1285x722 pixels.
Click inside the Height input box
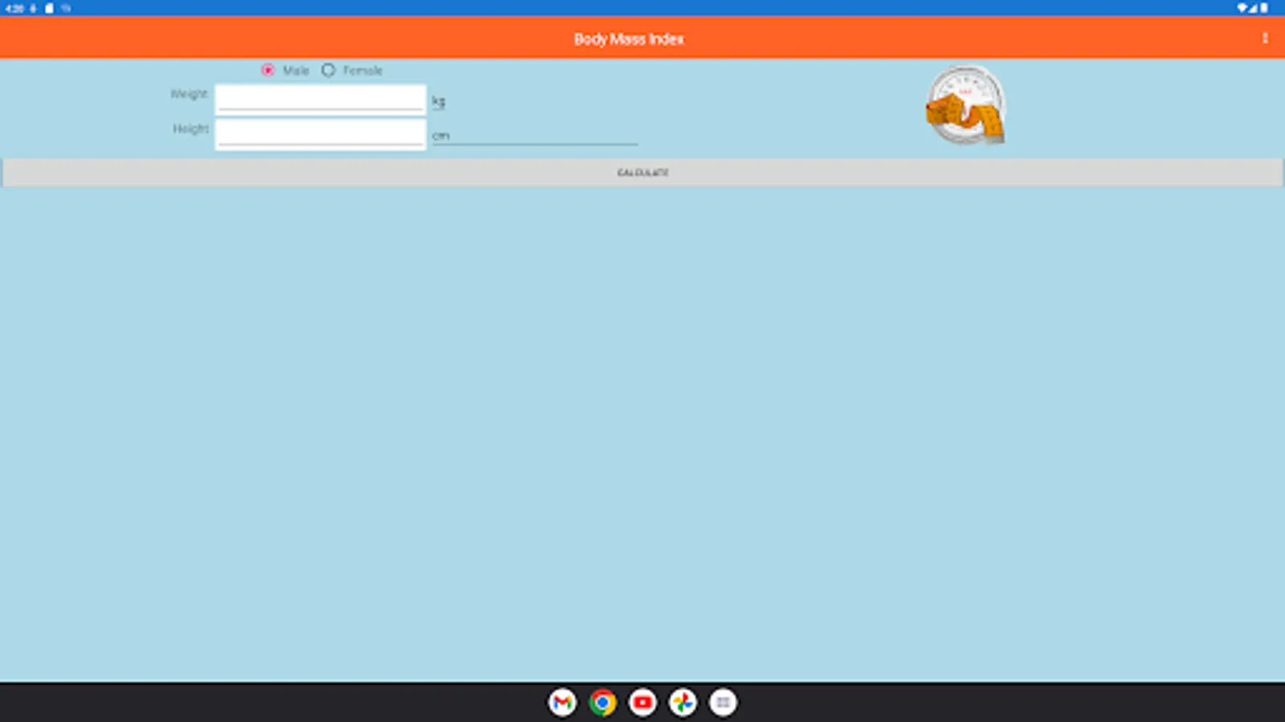pos(320,132)
